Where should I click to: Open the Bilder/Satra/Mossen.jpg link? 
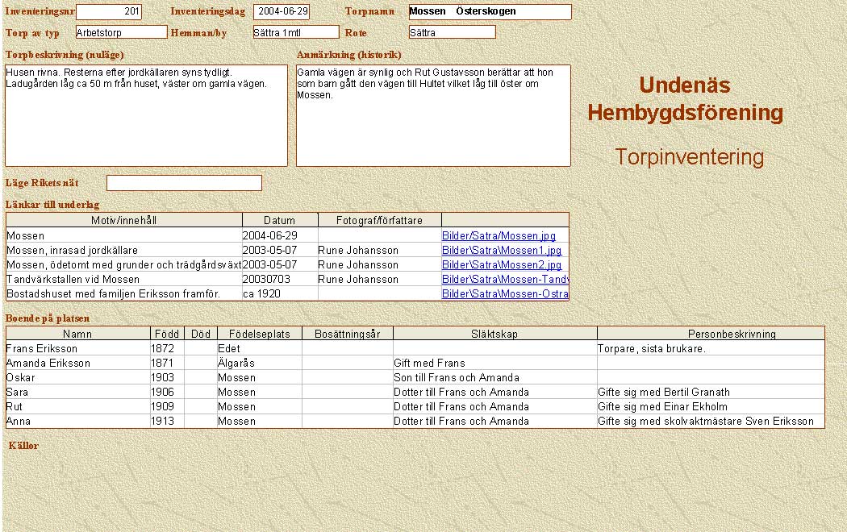pos(499,235)
